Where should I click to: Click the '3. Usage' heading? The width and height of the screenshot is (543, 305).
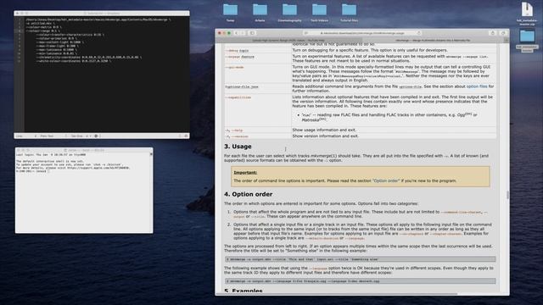pos(238,147)
